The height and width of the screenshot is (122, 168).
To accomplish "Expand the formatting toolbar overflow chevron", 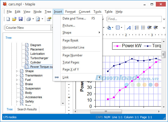I will (164, 28).
